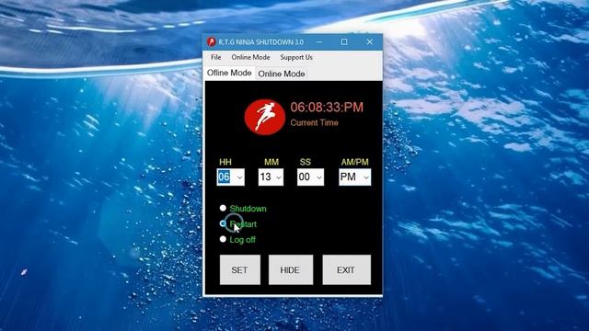Expand the SS seconds dropdown arrow
This screenshot has width=589, height=331.
coord(319,177)
